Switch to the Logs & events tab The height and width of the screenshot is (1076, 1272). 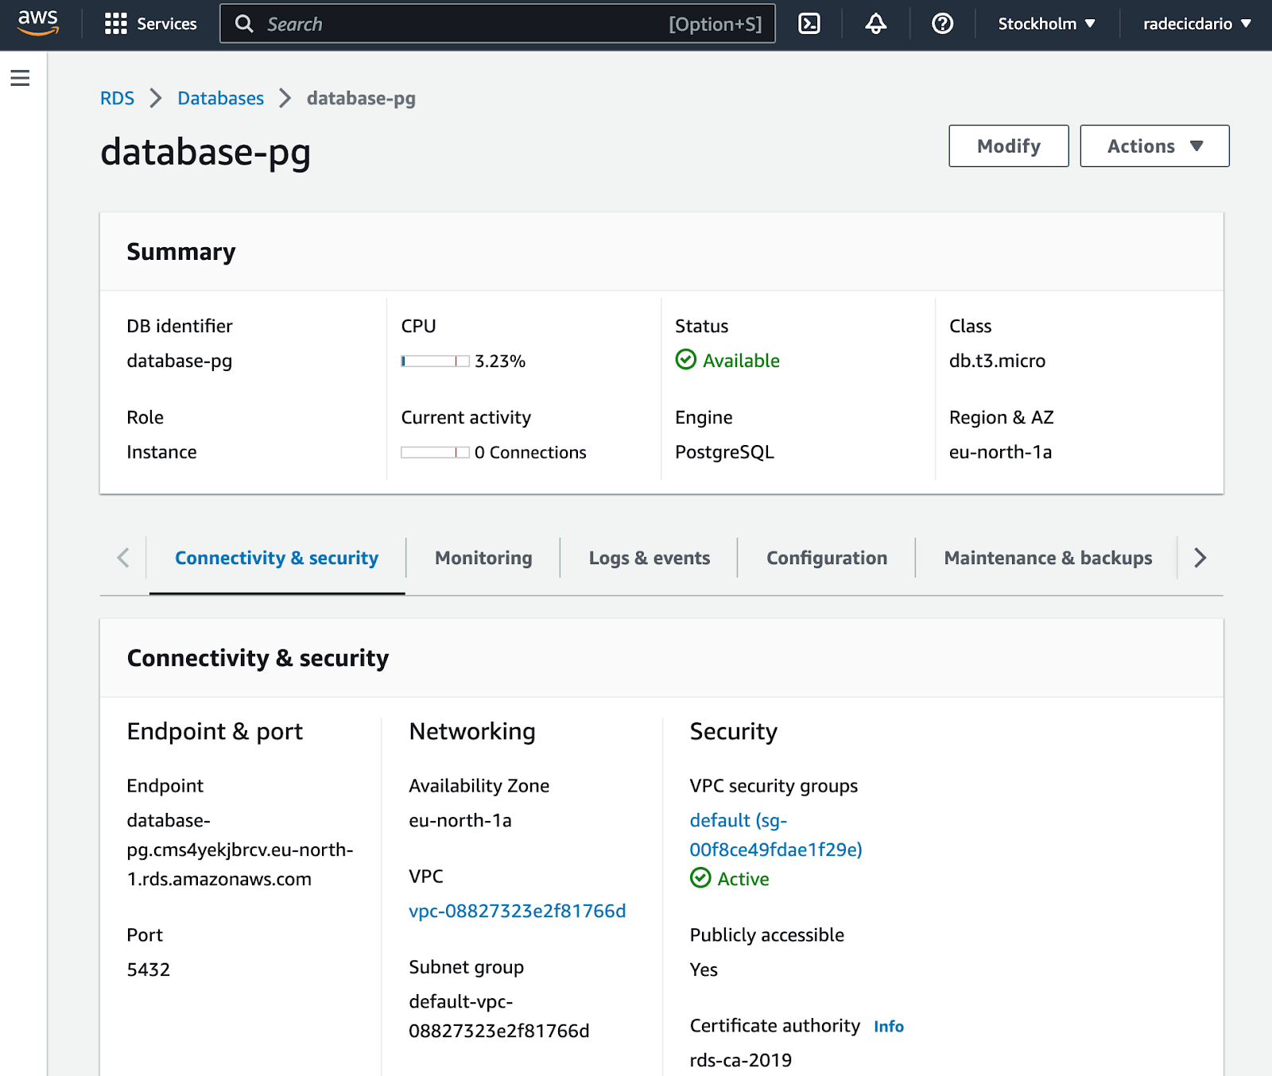(x=650, y=558)
